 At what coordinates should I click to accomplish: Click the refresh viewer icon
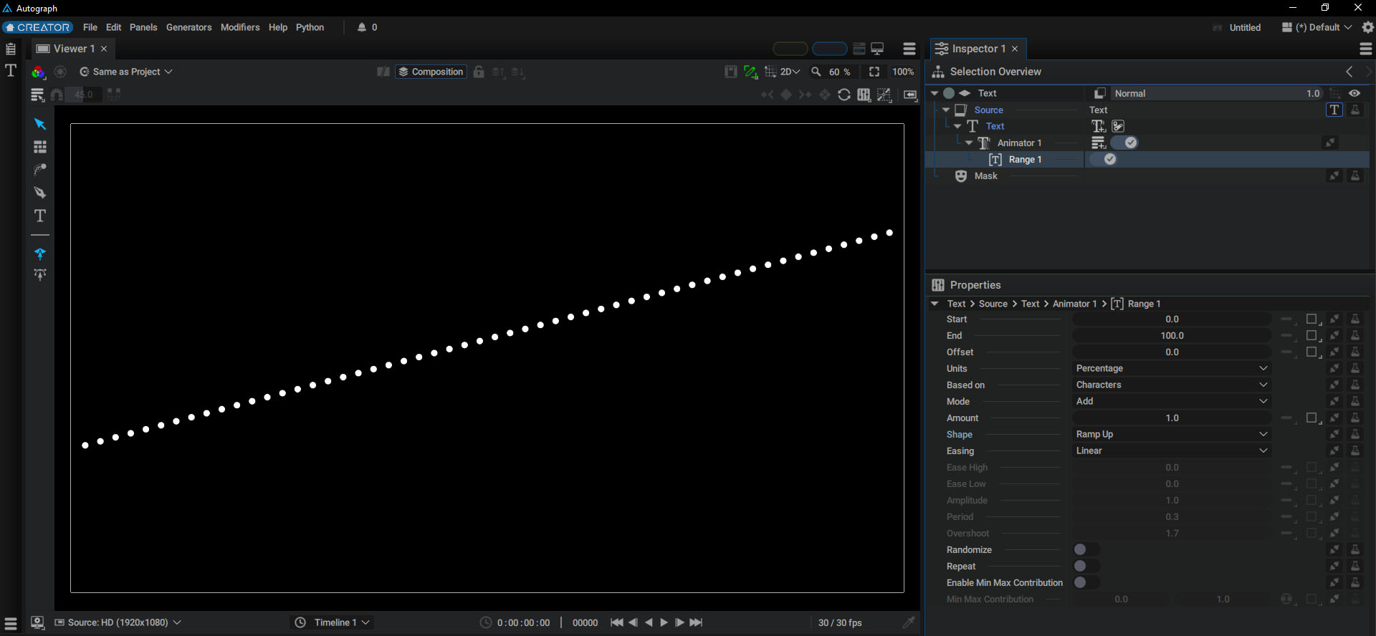tap(844, 95)
